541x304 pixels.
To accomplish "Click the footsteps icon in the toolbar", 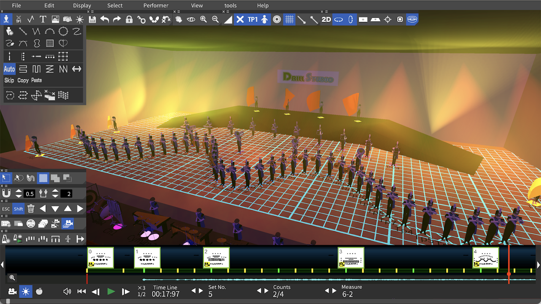I will (x=154, y=19).
